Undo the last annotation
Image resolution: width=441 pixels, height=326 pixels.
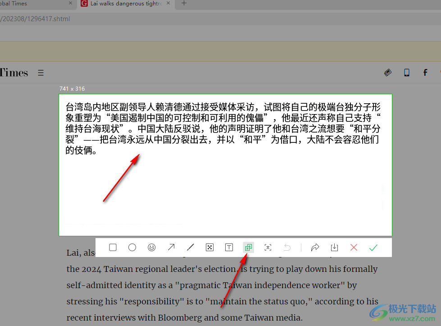[x=287, y=247]
